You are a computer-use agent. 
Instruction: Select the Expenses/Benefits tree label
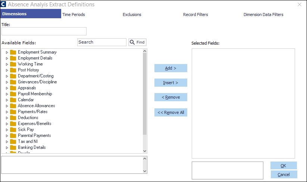[x=34, y=124]
